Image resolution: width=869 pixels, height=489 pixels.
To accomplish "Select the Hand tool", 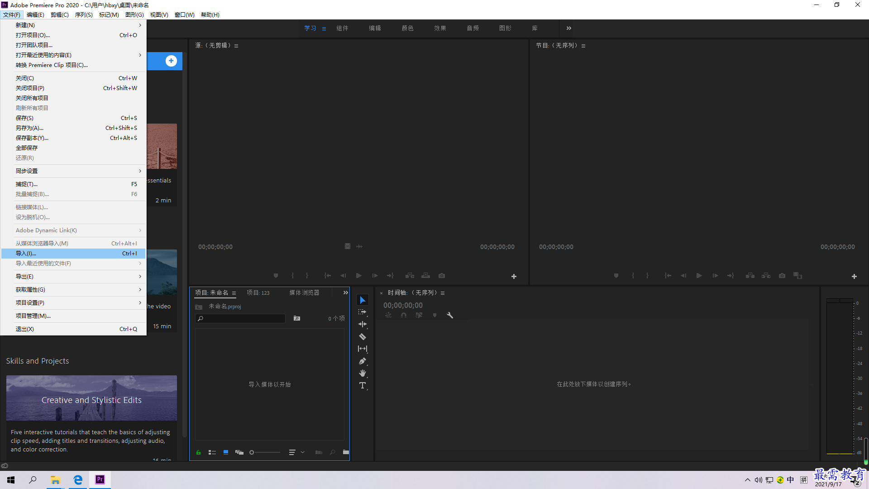I will pyautogui.click(x=363, y=373).
